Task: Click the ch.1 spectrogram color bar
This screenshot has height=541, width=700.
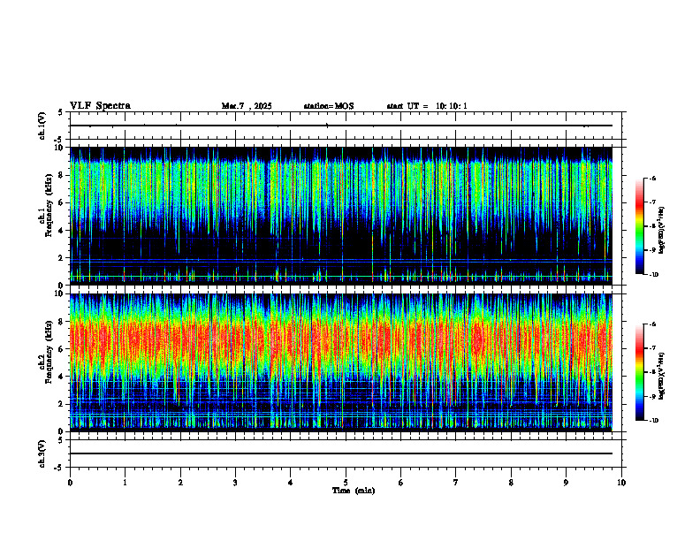Action: (x=640, y=226)
